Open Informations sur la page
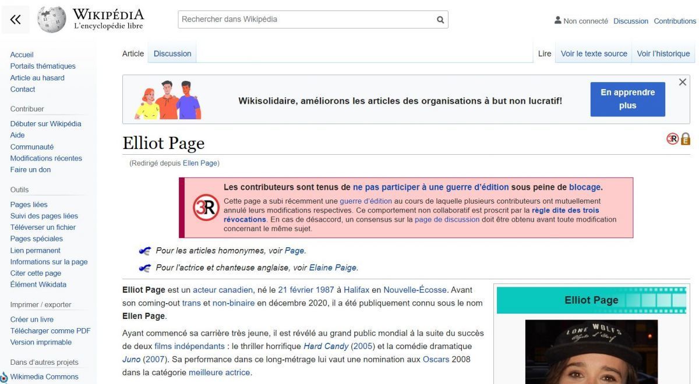 tap(49, 262)
